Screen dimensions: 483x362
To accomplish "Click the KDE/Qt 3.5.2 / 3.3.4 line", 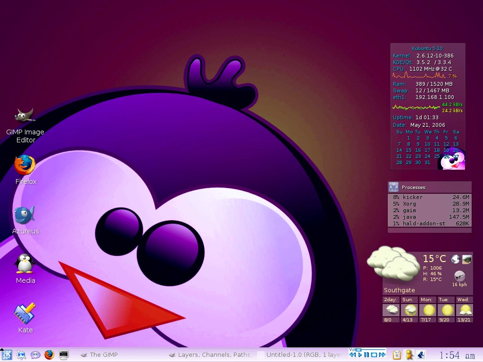I will tap(422, 62).
